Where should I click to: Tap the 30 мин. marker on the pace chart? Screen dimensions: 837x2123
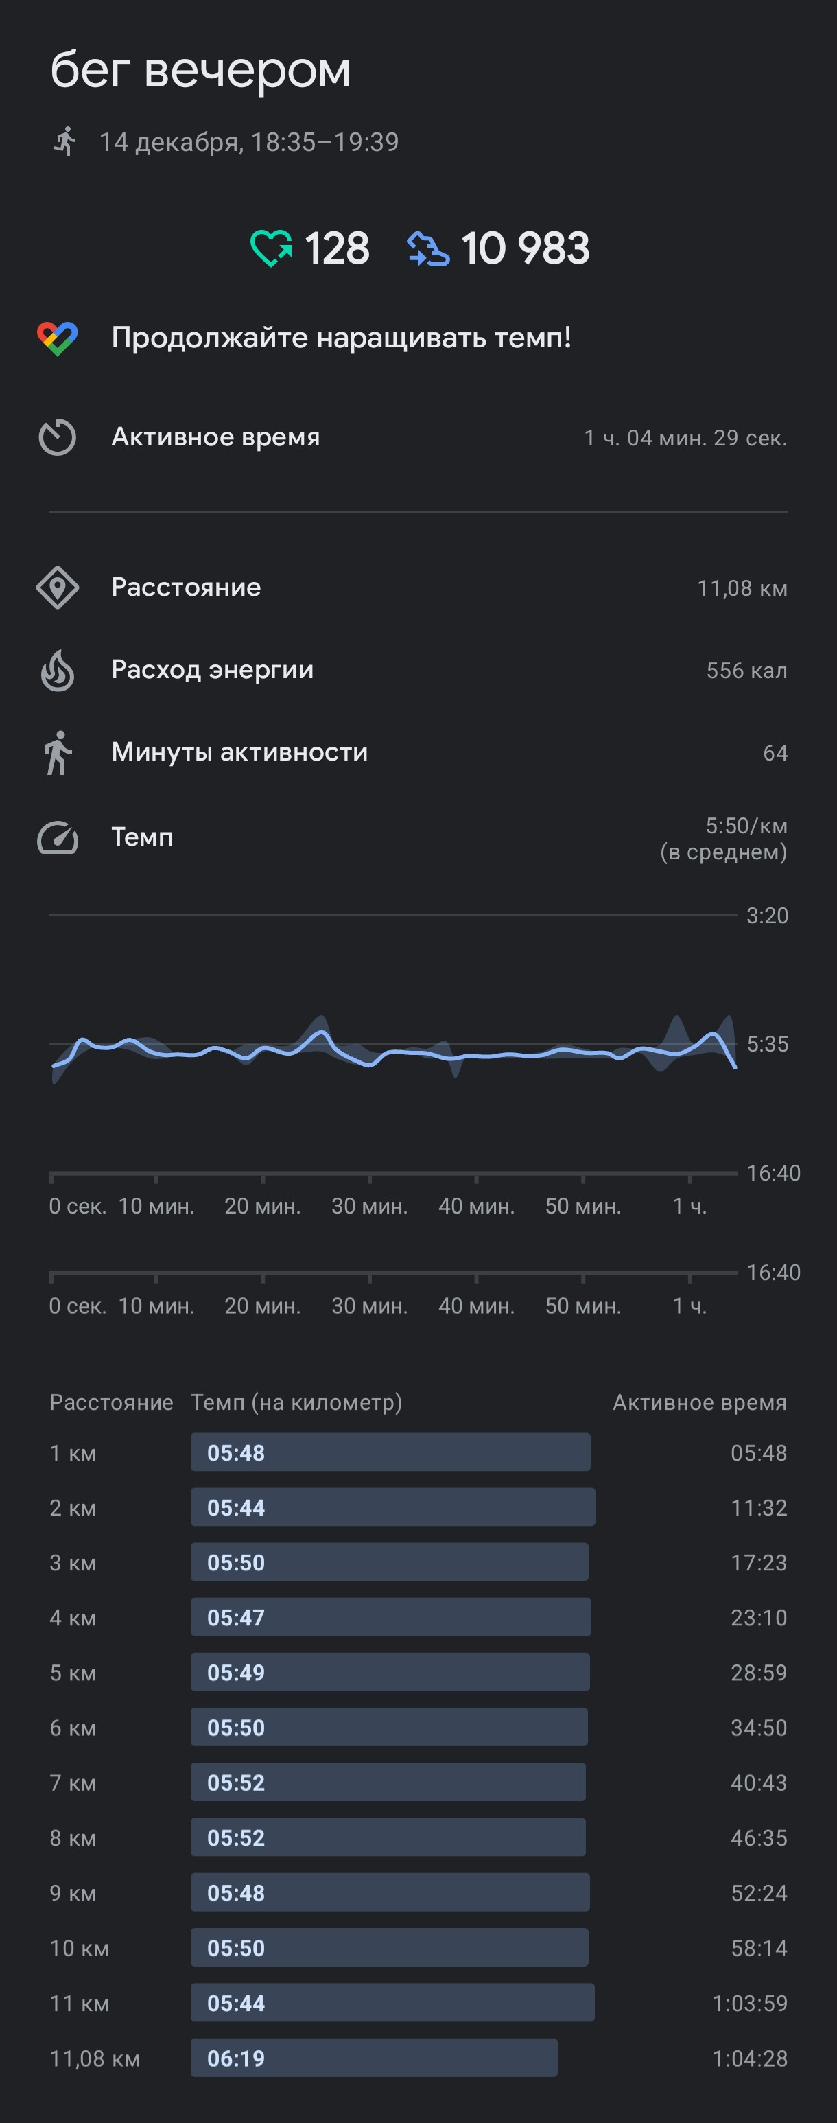click(369, 1206)
